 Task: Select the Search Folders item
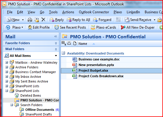[31, 105]
